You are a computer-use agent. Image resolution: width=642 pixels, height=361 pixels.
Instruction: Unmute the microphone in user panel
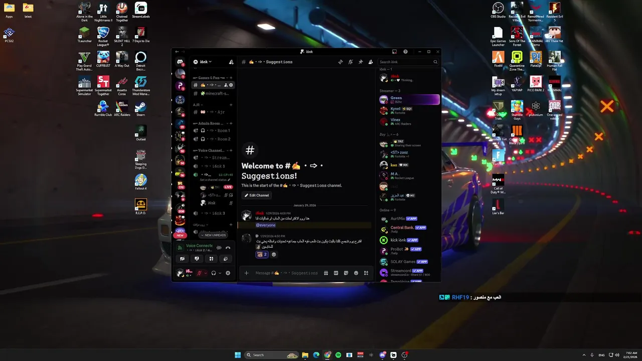click(200, 273)
